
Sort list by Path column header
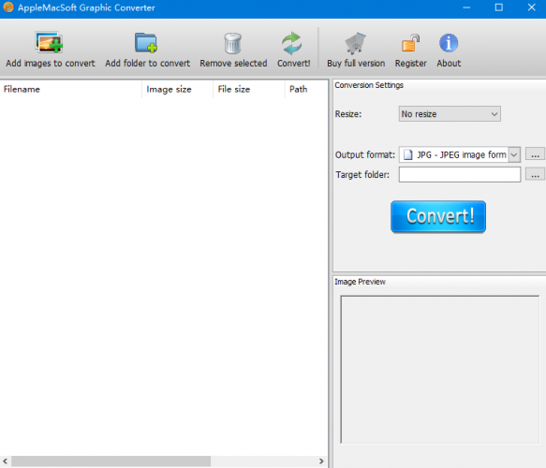306,90
